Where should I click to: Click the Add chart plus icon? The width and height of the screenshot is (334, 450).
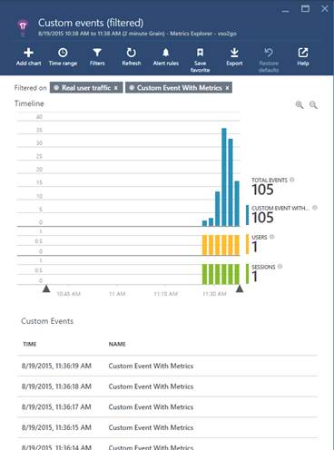tap(28, 53)
